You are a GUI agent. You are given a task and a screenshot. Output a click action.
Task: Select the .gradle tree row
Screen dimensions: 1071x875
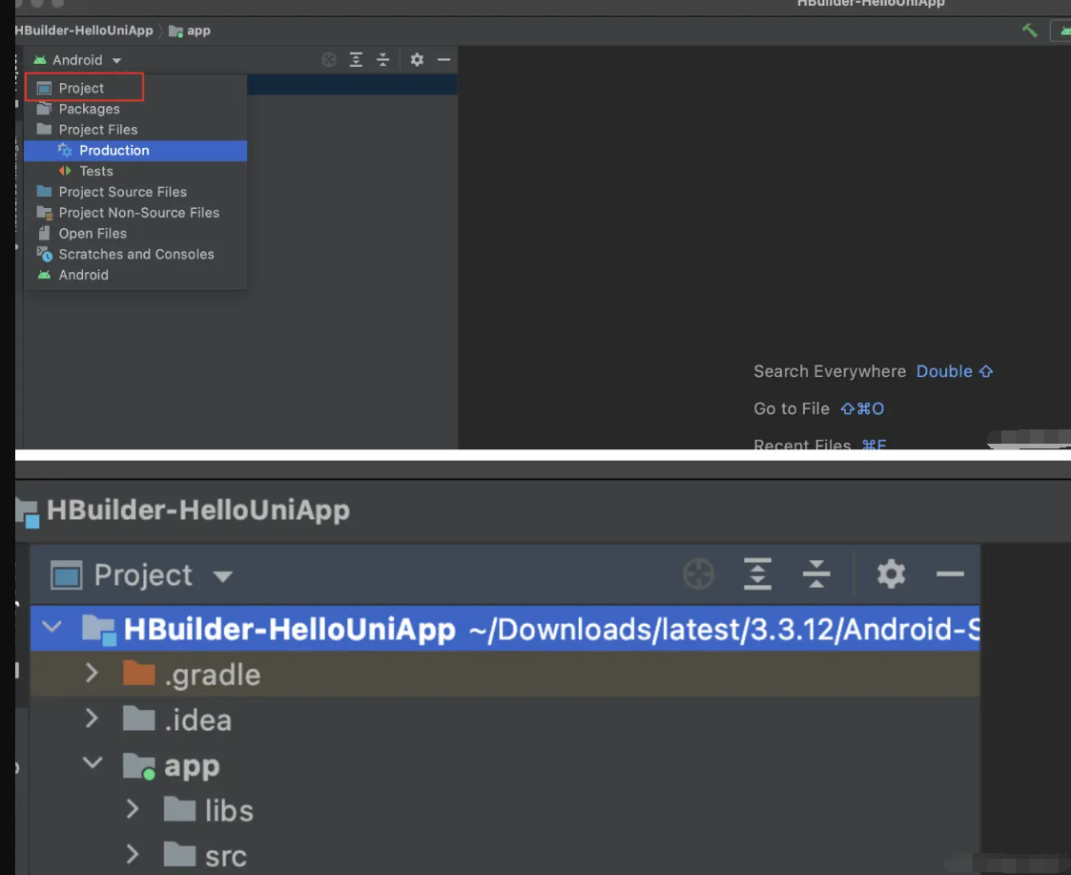pyautogui.click(x=505, y=674)
